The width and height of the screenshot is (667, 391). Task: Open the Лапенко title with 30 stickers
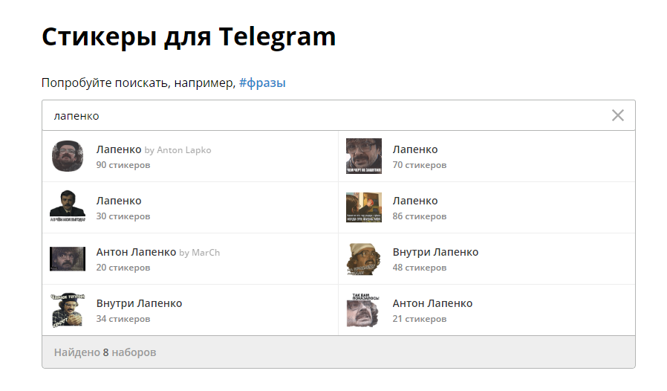click(x=119, y=201)
